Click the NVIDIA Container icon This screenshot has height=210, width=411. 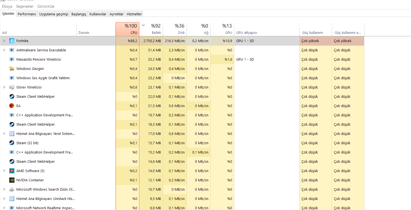point(12,180)
